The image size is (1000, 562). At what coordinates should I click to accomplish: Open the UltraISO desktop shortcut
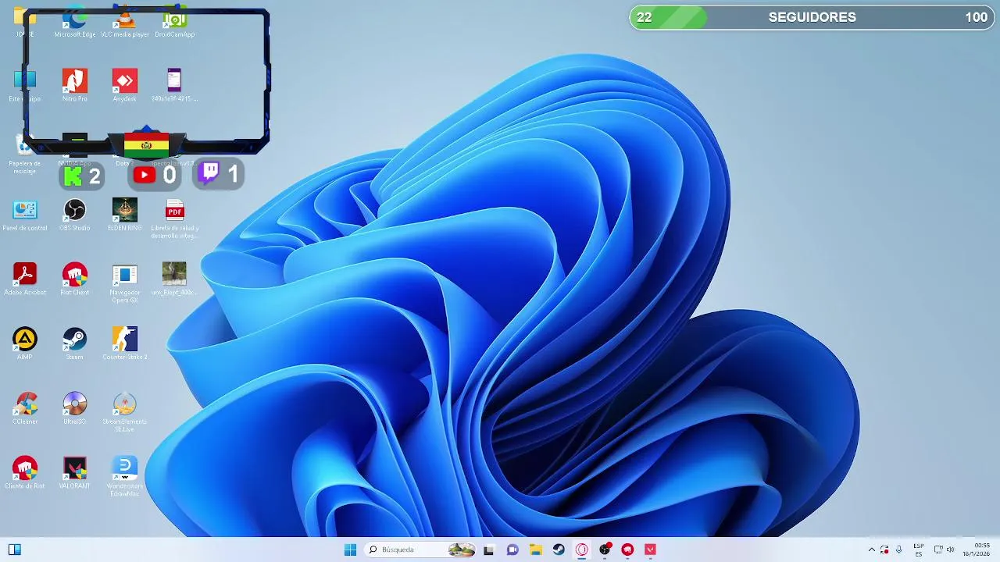click(x=75, y=408)
